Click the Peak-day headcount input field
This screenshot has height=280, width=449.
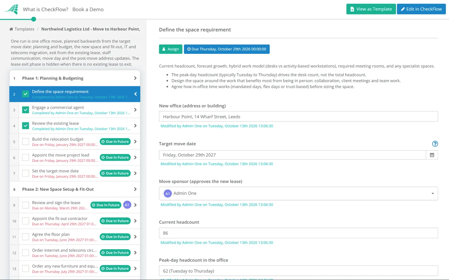click(299, 271)
